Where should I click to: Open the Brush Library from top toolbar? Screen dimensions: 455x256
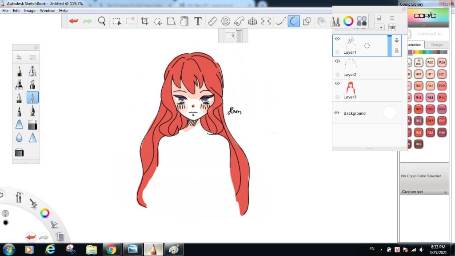click(335, 21)
